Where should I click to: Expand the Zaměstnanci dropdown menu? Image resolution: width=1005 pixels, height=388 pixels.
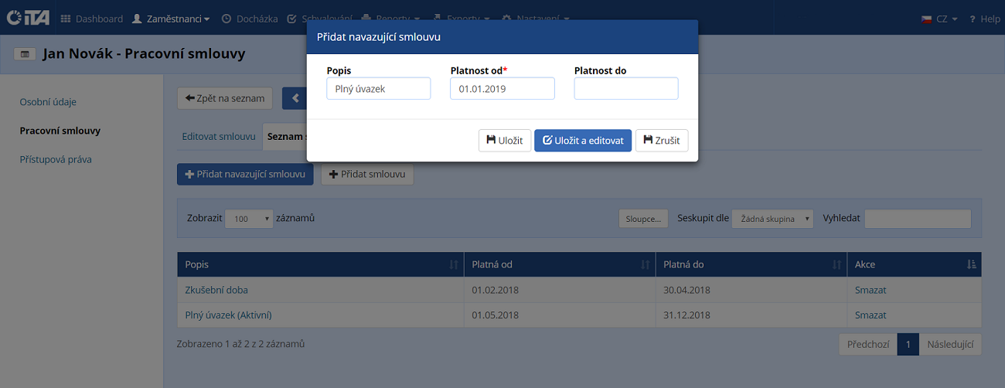171,19
